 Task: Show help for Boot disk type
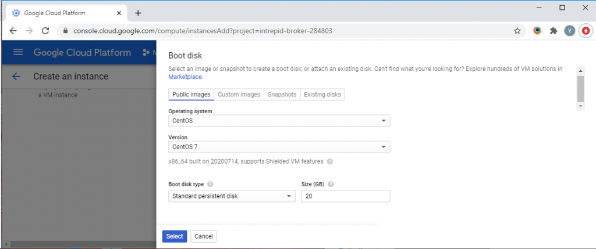point(210,185)
